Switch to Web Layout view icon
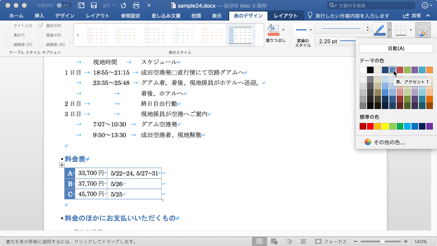Viewport: 437px width, 246px height. click(x=274, y=241)
